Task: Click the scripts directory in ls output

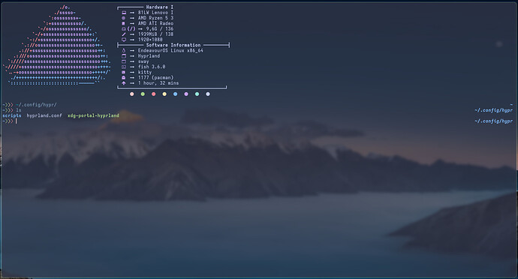Action: pos(12,115)
